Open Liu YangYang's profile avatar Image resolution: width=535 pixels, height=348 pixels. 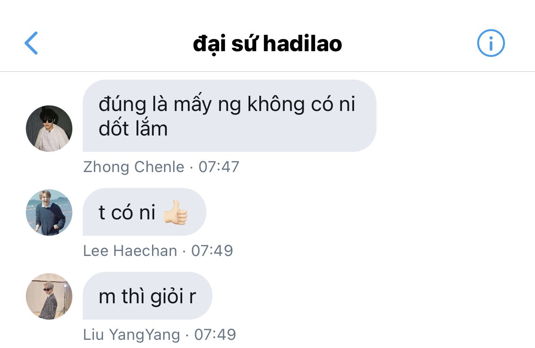pyautogui.click(x=49, y=296)
